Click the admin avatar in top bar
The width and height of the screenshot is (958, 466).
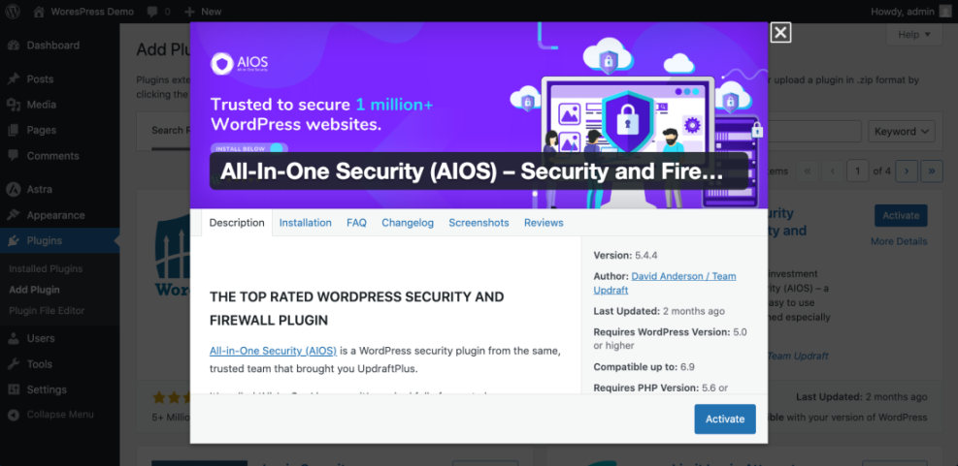pos(944,12)
